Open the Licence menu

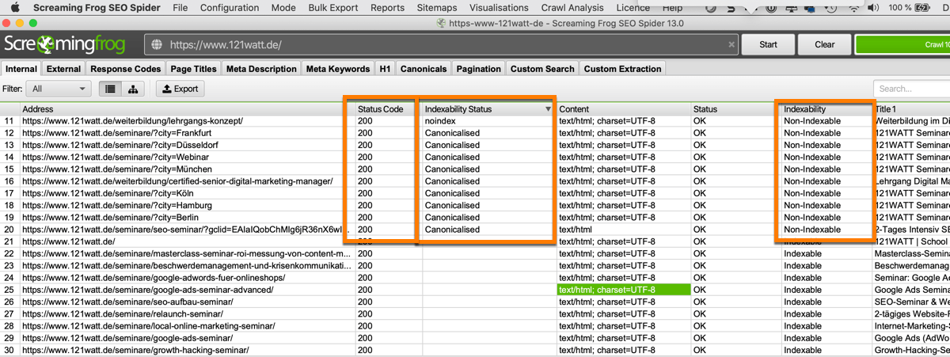[x=633, y=8]
